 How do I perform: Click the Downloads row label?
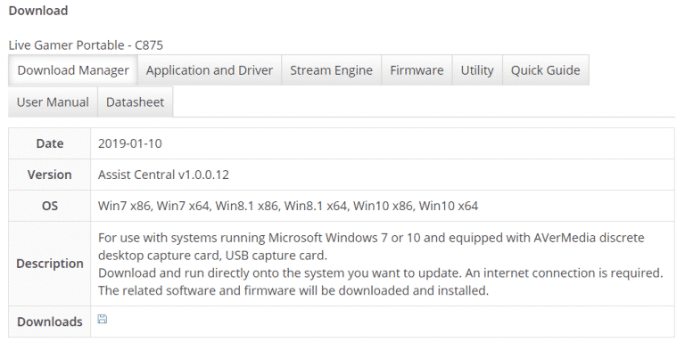tap(50, 321)
